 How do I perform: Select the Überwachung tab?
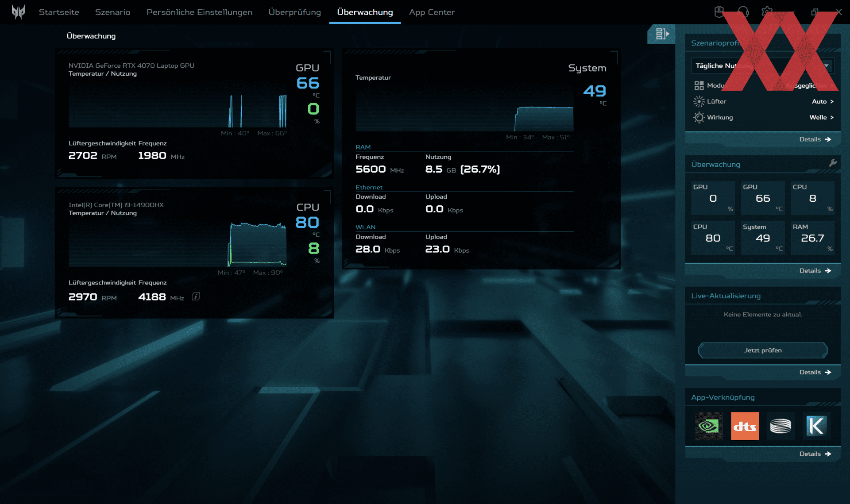(x=365, y=12)
